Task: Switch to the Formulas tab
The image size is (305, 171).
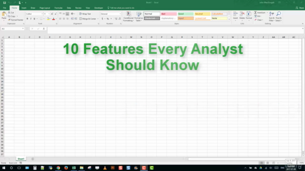Action: 58,8
